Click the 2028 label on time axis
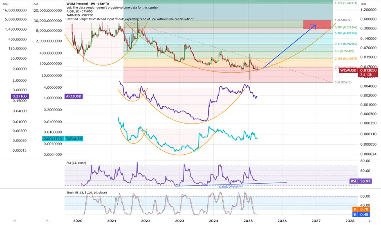Viewport: 381px width, 225px height. pyautogui.click(x=350, y=221)
